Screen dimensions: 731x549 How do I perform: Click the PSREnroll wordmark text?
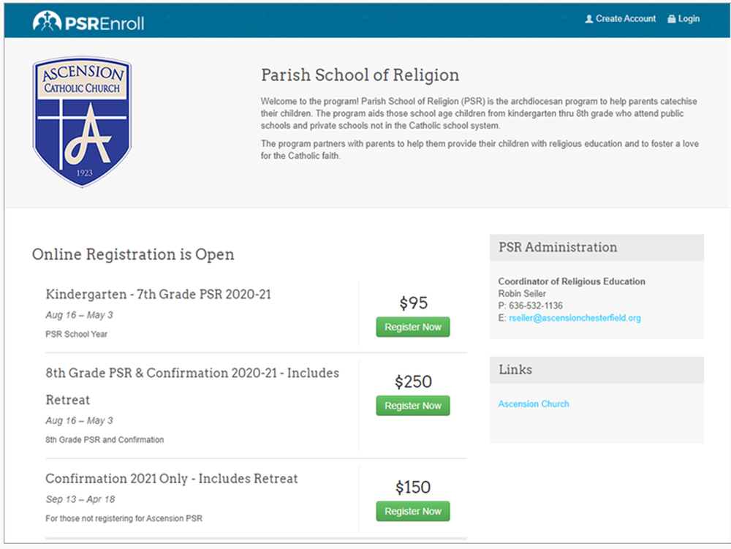pyautogui.click(x=105, y=23)
